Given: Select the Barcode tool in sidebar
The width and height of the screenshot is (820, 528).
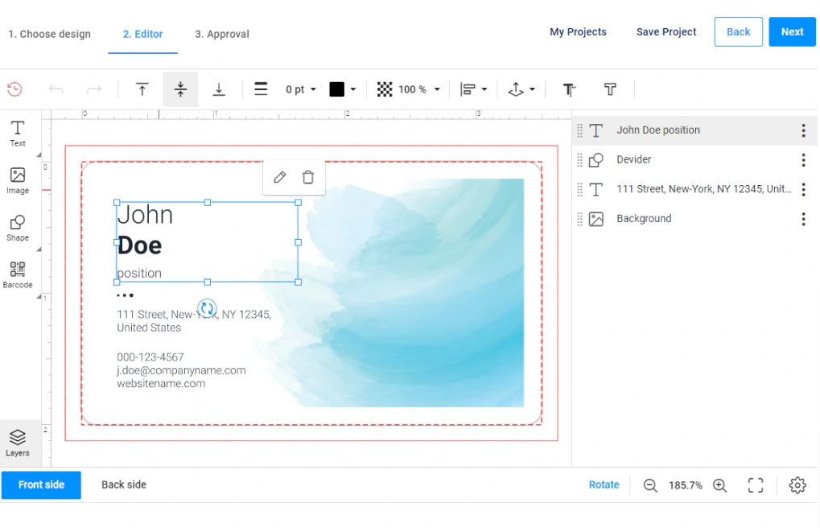Looking at the screenshot, I should [x=17, y=274].
